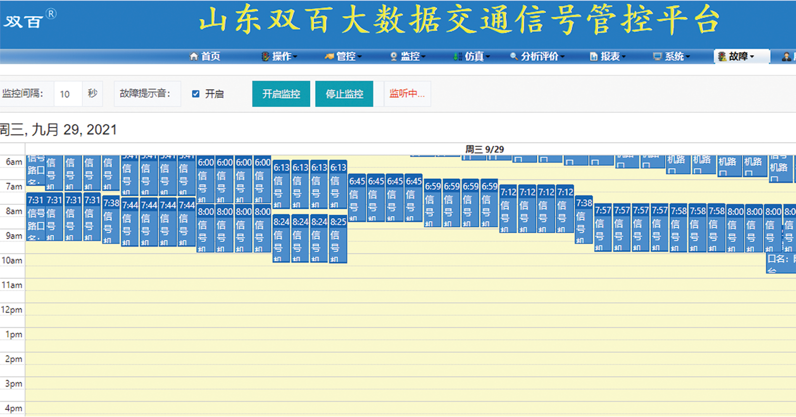796x417 pixels.
Task: Expand the 管控 dropdown arrow
Action: click(x=359, y=57)
